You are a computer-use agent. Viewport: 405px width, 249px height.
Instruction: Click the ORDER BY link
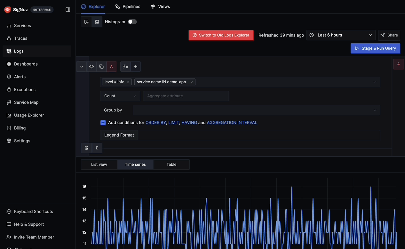tap(156, 123)
